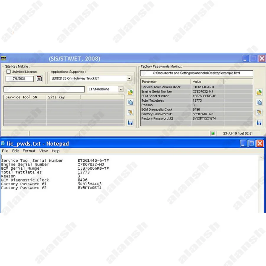266x266 pixels.
Task: Click C7S07032-MJ text in Notepad
Action: tap(91, 164)
